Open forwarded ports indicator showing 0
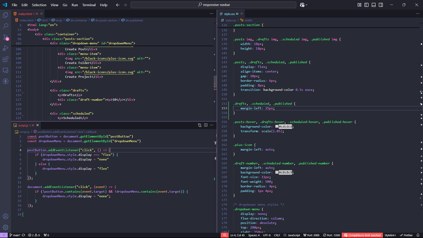The height and width of the screenshot is (238, 423). pyautogui.click(x=46, y=235)
